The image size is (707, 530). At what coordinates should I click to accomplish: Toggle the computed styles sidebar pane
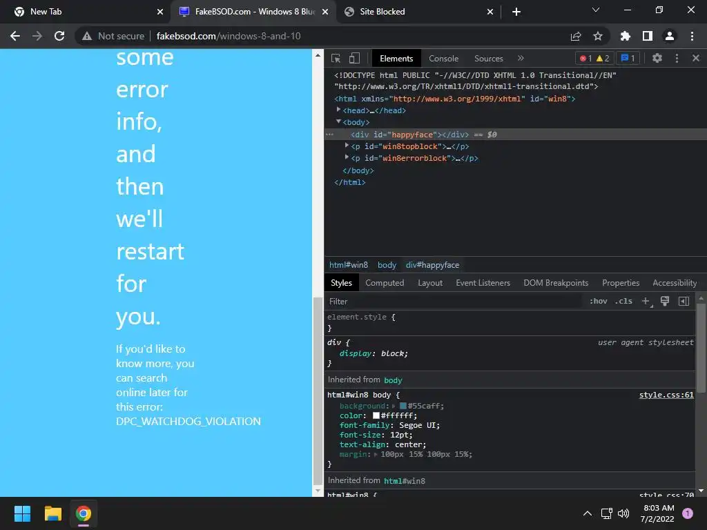pyautogui.click(x=684, y=301)
